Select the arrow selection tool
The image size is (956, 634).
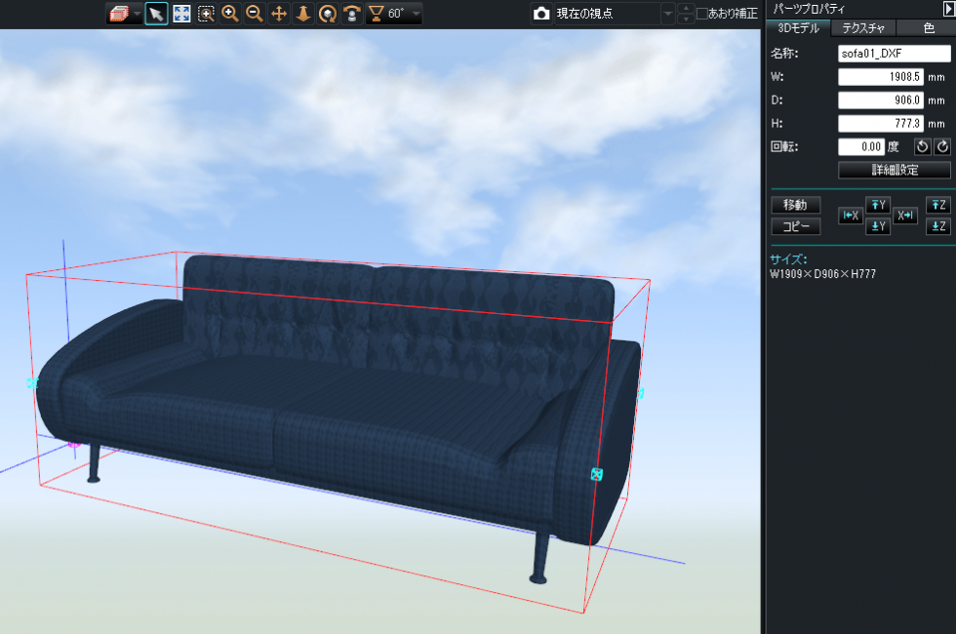(156, 14)
